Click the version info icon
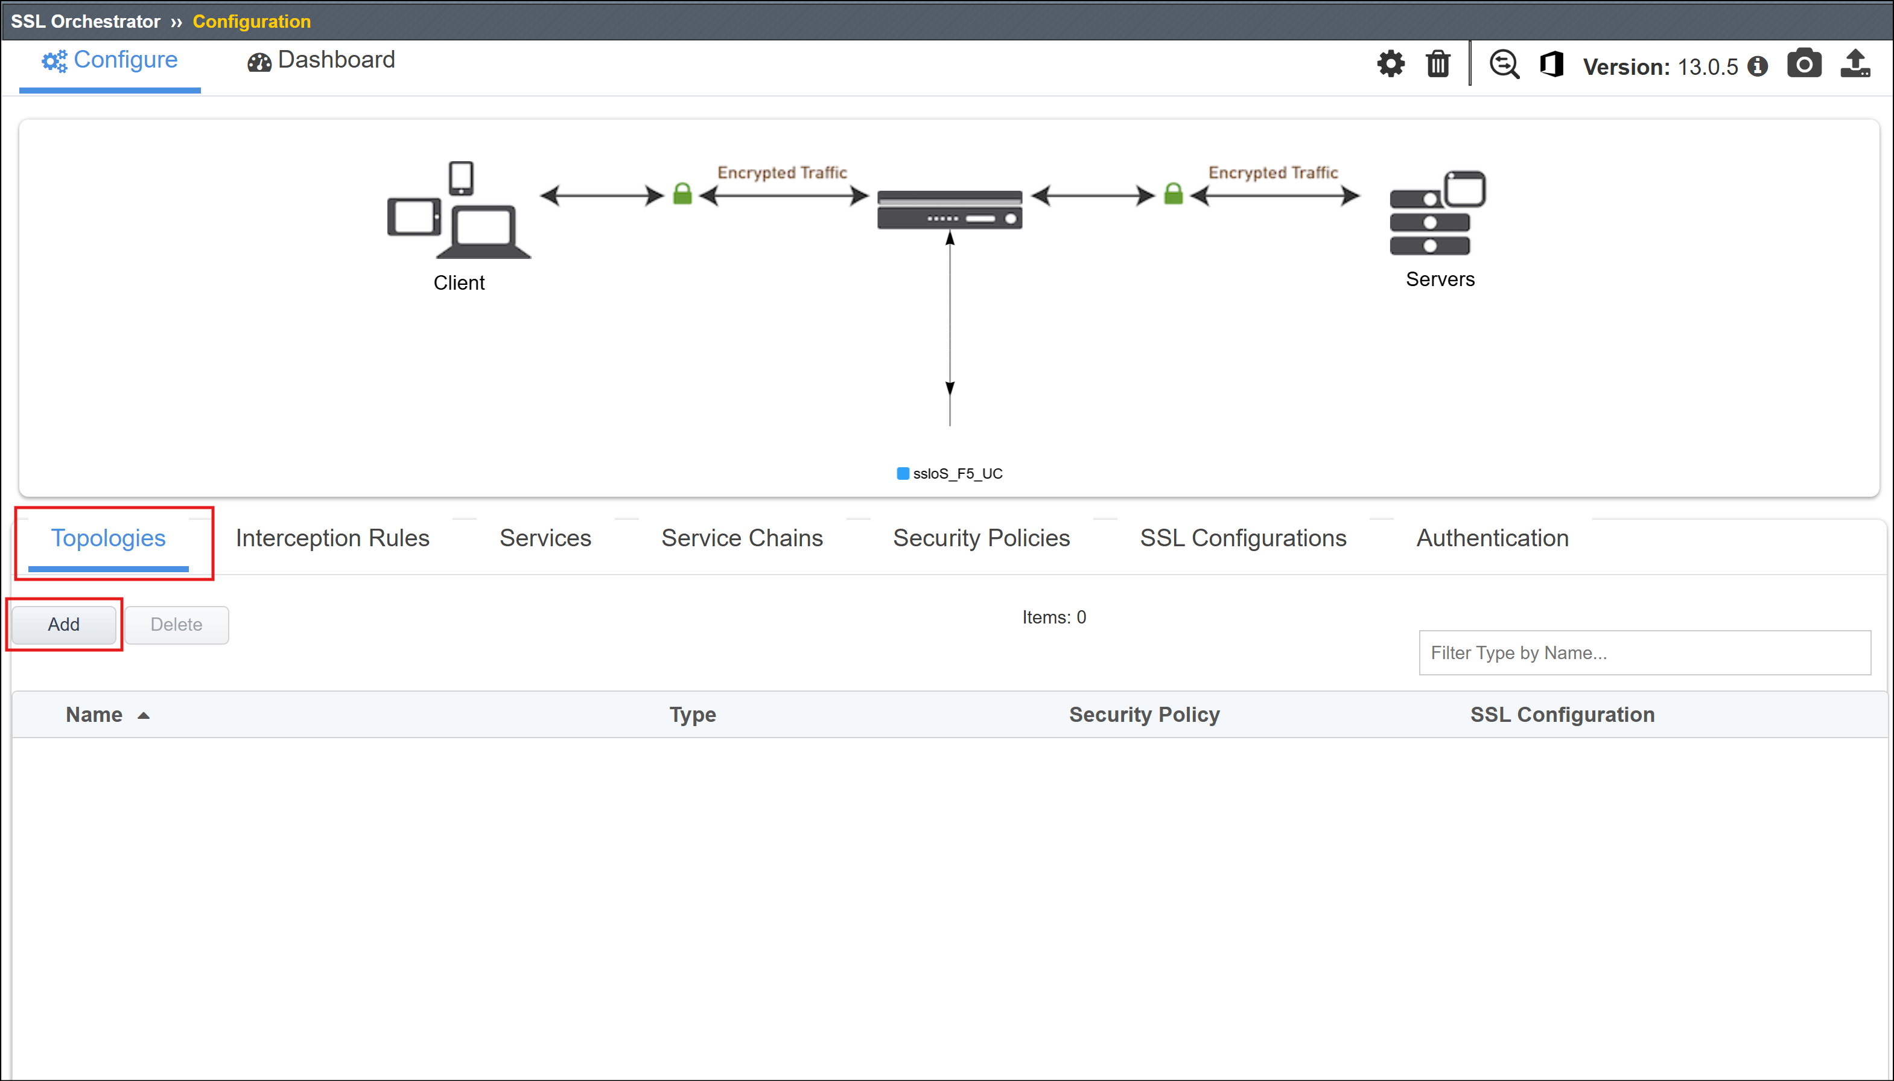 point(1756,67)
